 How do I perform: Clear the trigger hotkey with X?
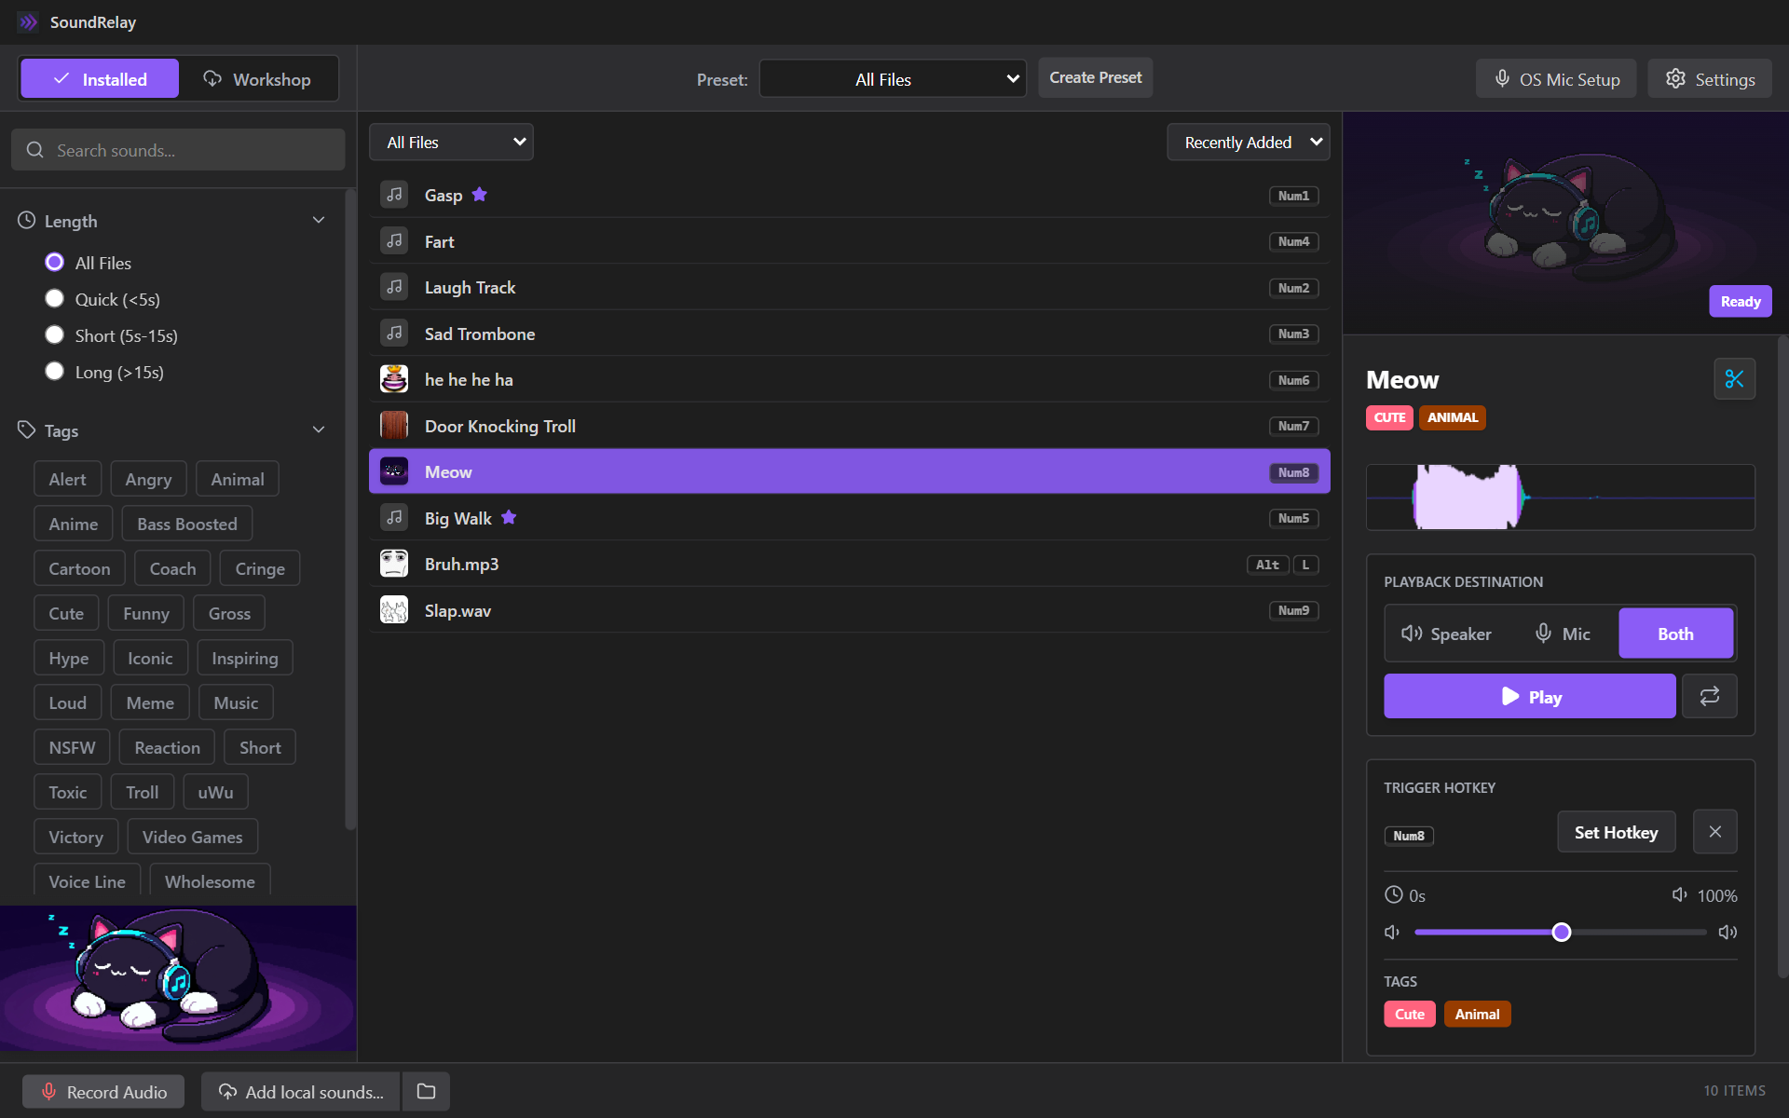tap(1714, 832)
